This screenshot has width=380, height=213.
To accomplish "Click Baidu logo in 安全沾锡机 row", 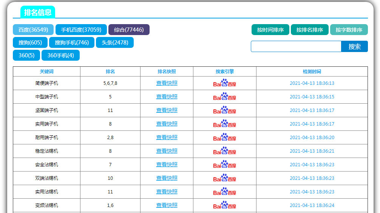I will 224,164.
